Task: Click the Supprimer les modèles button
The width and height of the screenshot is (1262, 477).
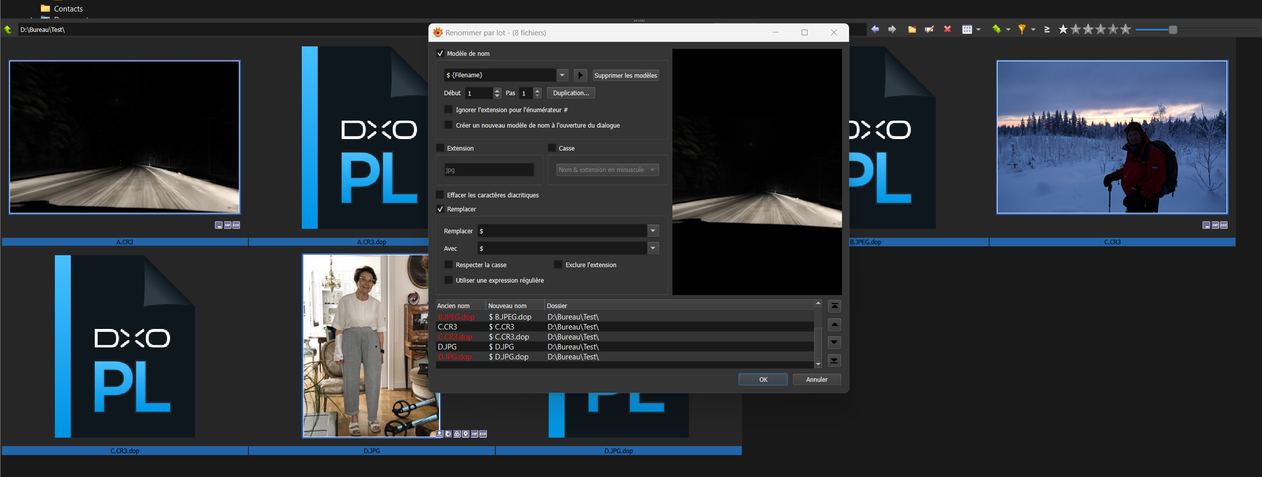Action: (x=626, y=75)
